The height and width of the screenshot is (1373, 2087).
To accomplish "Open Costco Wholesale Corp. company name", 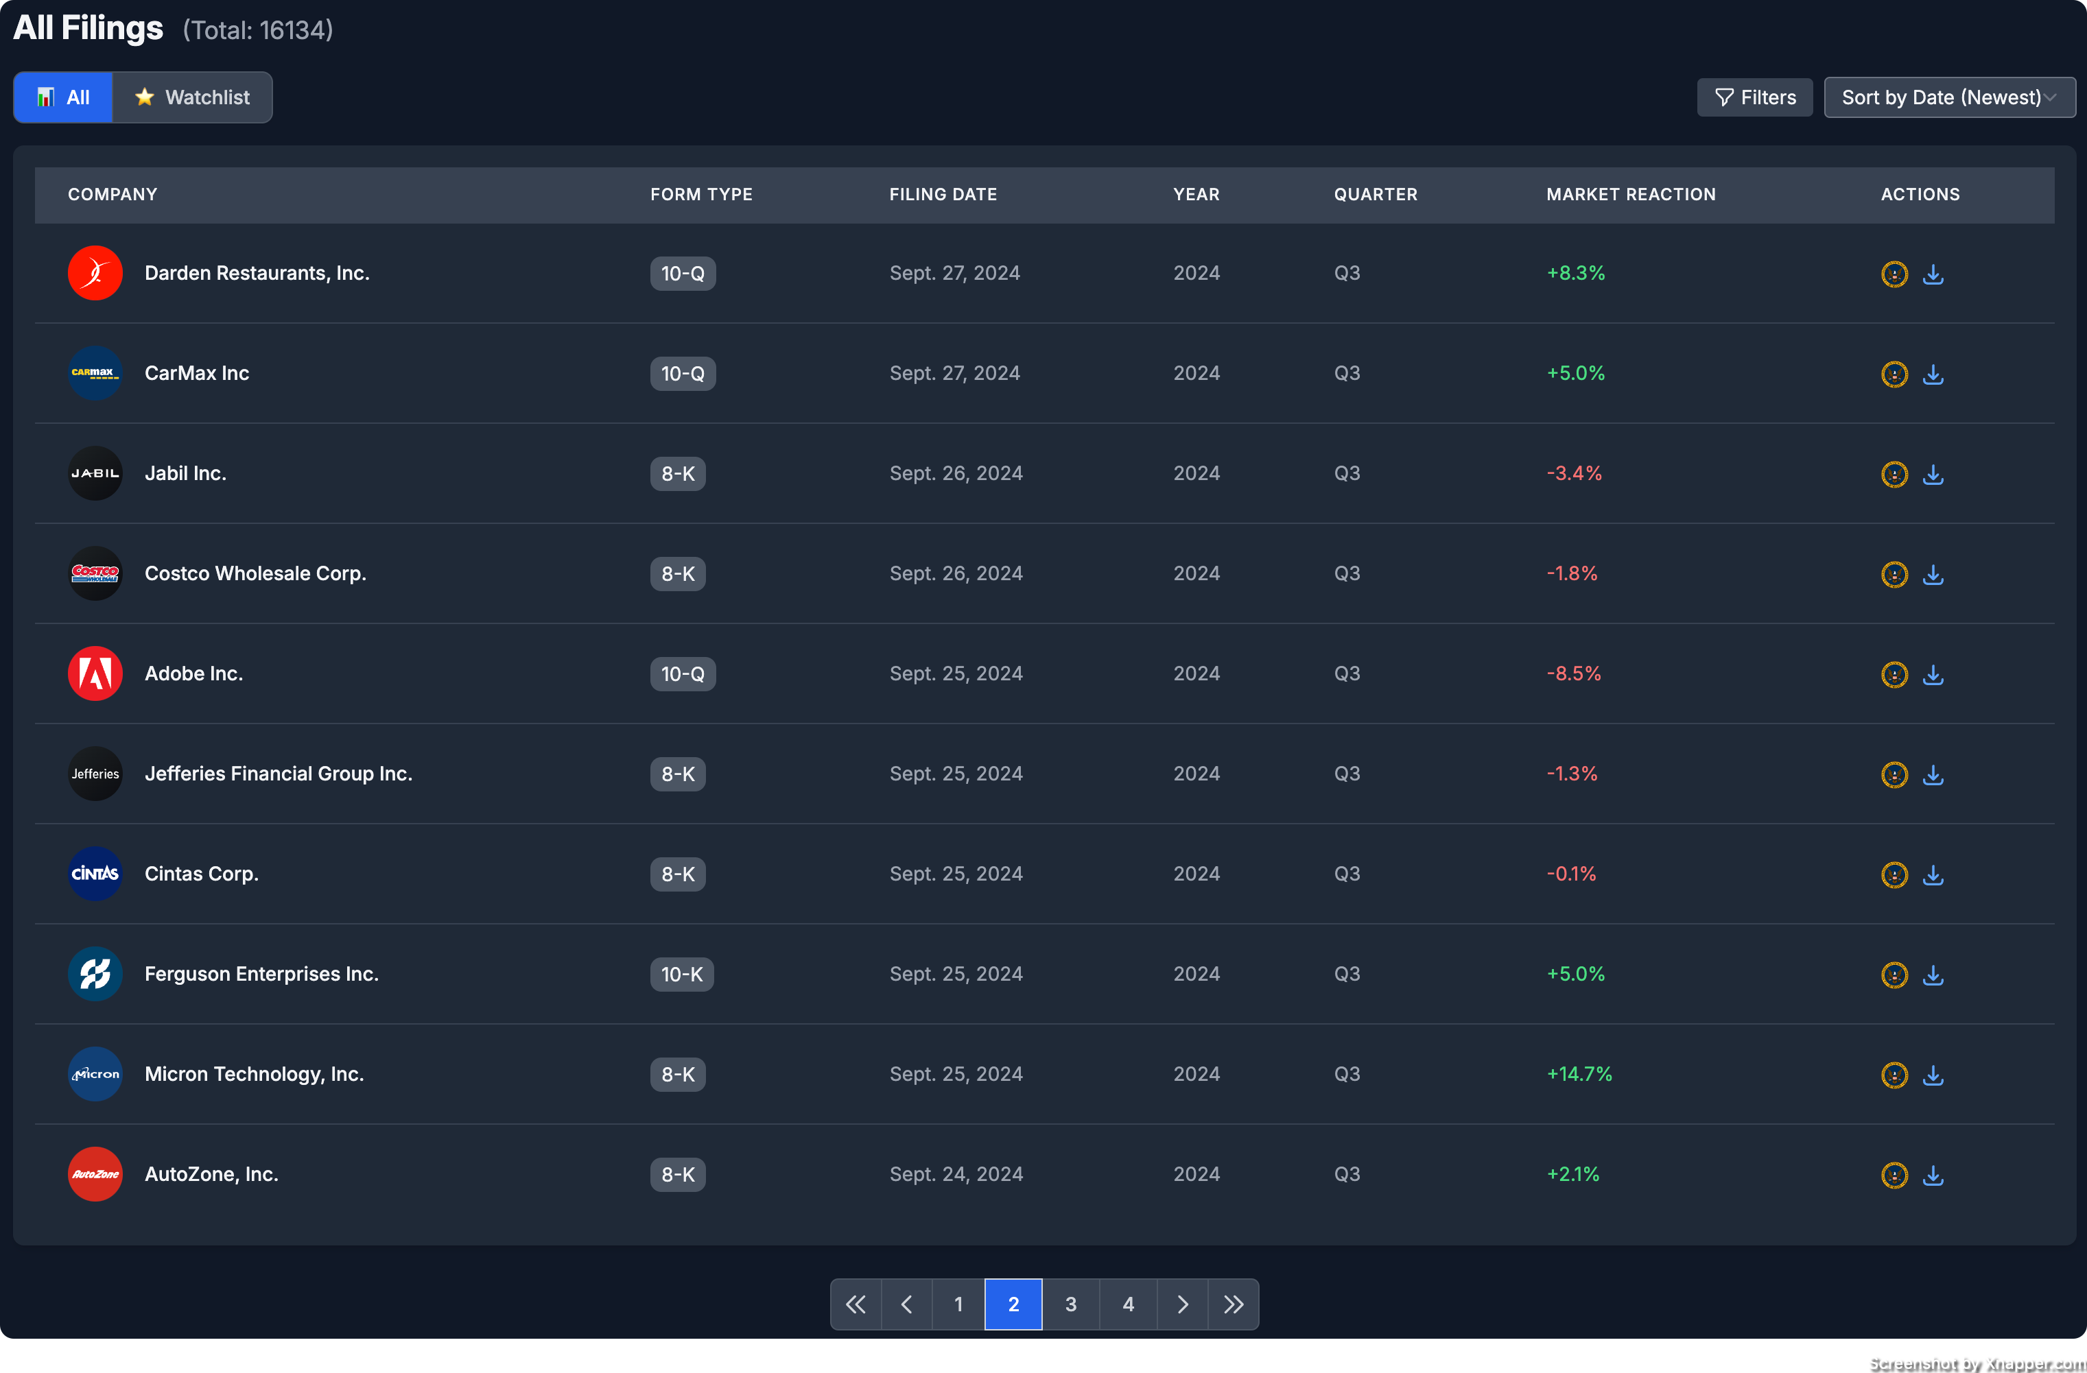I will pyautogui.click(x=255, y=573).
